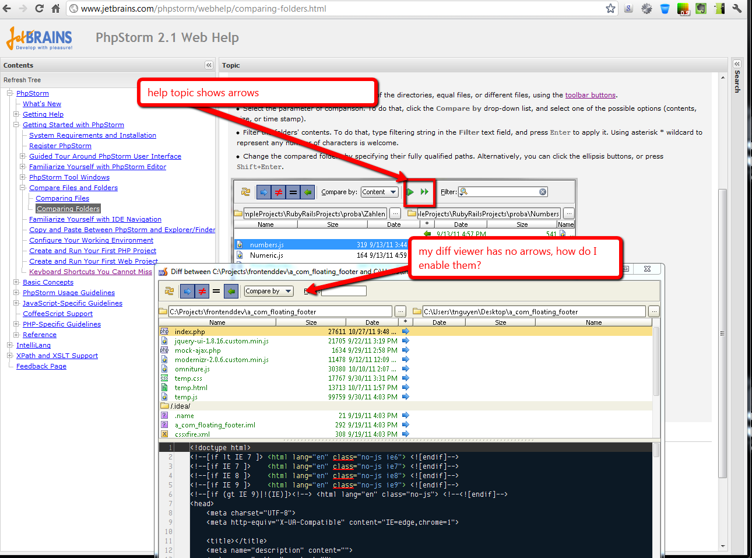Collapse the Contents panel with double-chevron icon

209,65
